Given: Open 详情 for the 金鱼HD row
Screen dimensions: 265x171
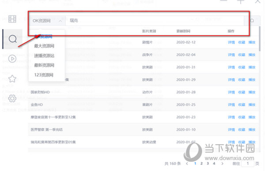Looking at the screenshot, I should pos(231,105).
